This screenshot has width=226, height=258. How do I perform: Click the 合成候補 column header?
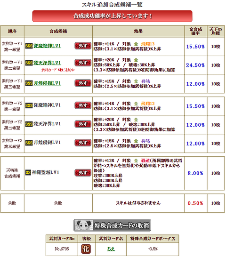(58, 31)
